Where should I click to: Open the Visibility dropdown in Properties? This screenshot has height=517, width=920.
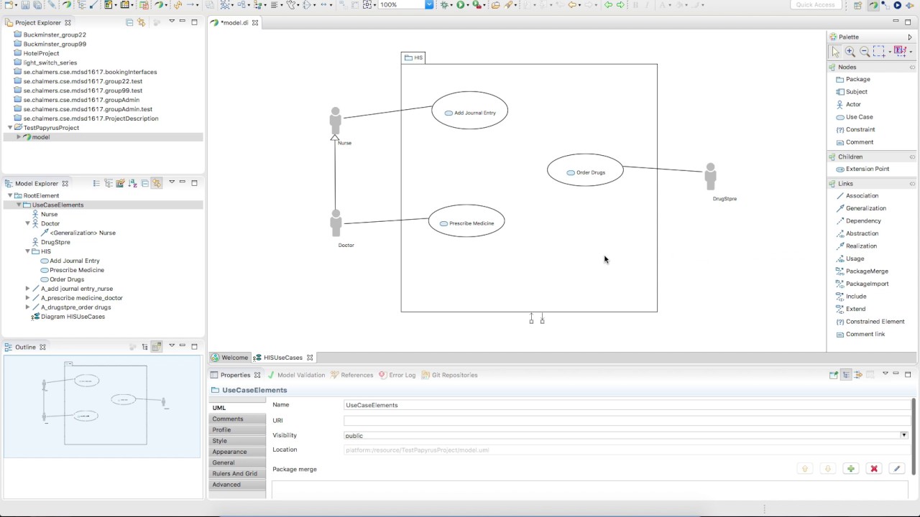(903, 435)
